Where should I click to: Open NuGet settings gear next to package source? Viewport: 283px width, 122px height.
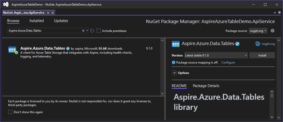point(272,31)
